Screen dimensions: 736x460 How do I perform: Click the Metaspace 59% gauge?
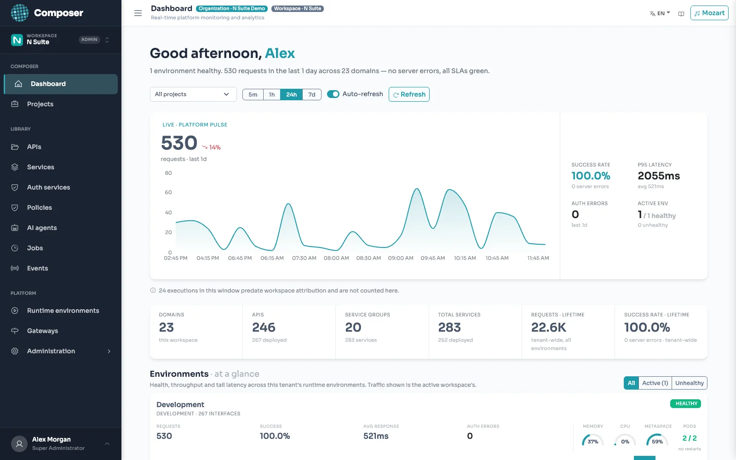(x=657, y=440)
